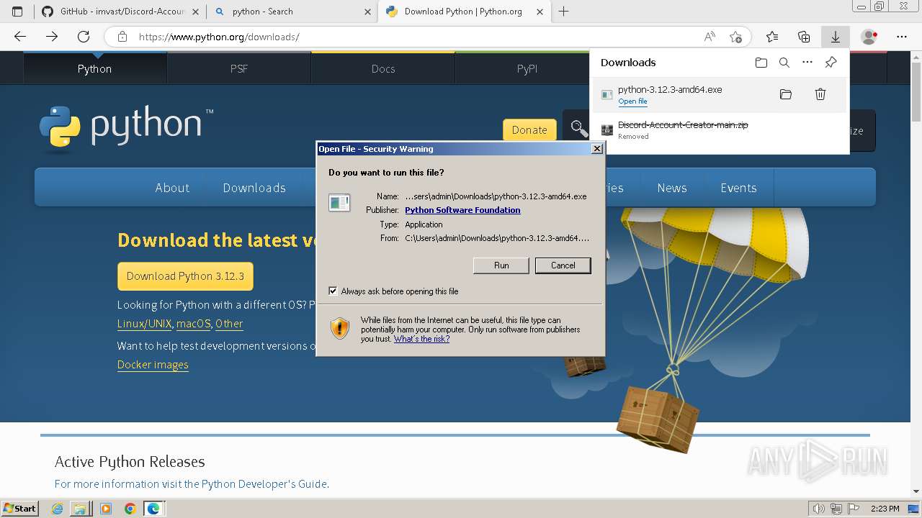Open the About menu on python.org
922x518 pixels.
point(172,188)
